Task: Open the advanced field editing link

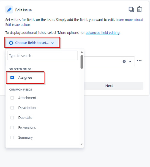Action: [x=102, y=32]
